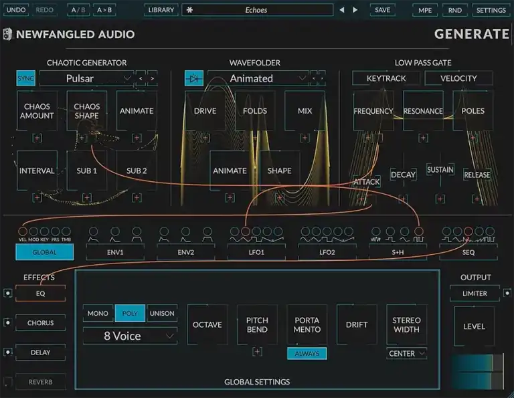The width and height of the screenshot is (514, 398).
Task: Click the add modulation plus under Decay
Action: [403, 199]
